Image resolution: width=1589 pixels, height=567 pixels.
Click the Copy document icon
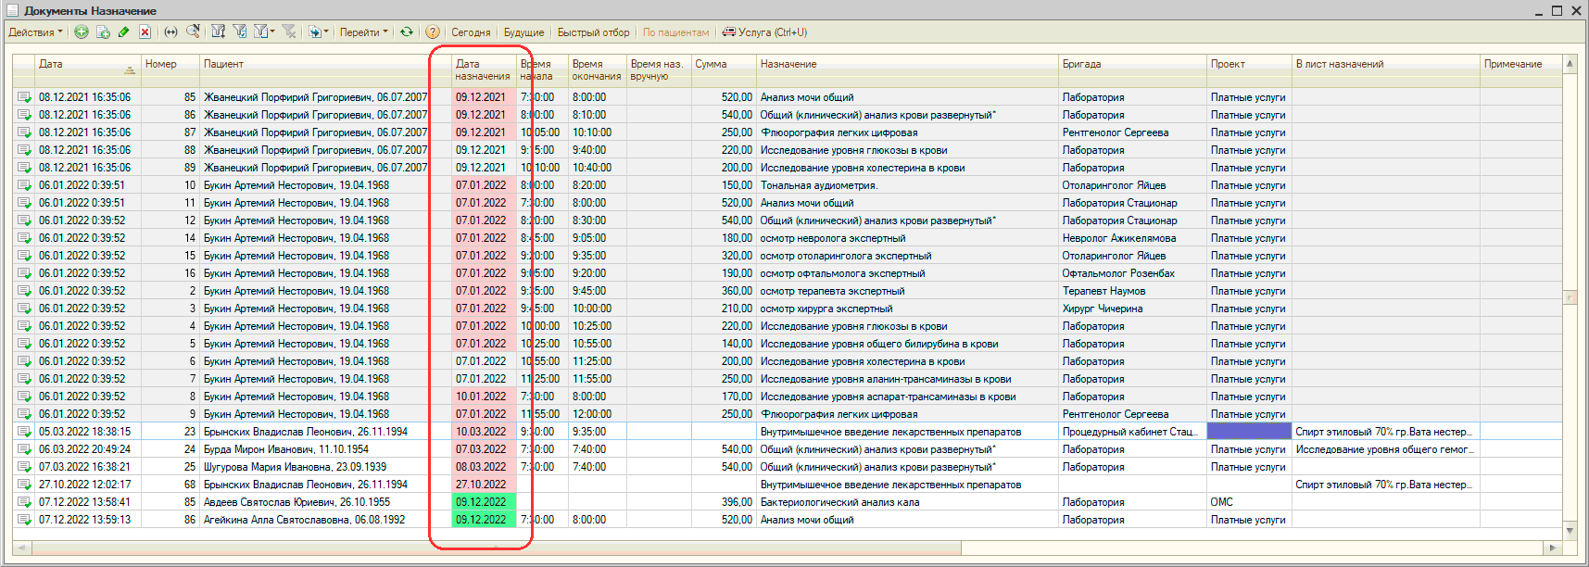click(x=103, y=32)
